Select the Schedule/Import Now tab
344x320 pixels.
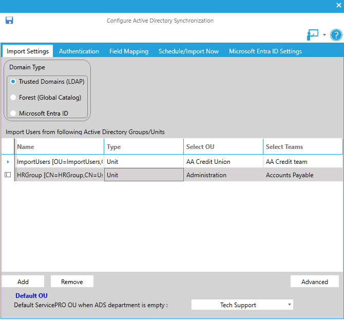[x=188, y=51]
